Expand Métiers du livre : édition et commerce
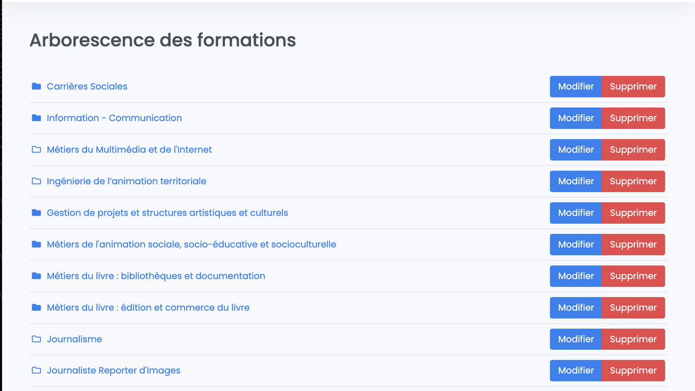This screenshot has width=695, height=391. coord(148,307)
